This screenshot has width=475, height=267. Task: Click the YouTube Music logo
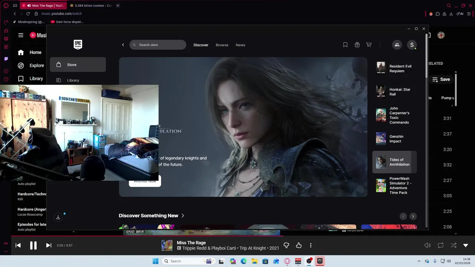(x=38, y=35)
